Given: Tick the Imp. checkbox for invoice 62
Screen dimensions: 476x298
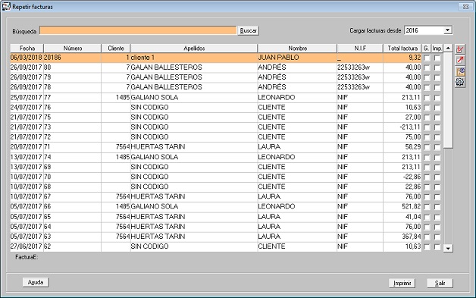Looking at the screenshot, I should pyautogui.click(x=437, y=246).
